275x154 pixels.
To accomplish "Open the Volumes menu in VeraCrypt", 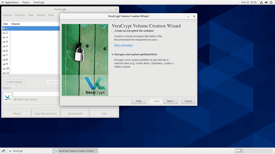I will [x=7, y=15].
